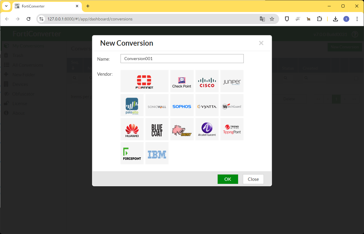Select the Fortinet vendor logo

point(145,81)
